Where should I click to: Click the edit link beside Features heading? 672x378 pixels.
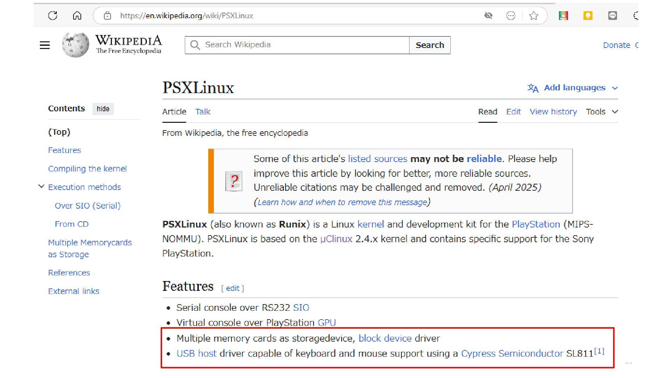pyautogui.click(x=232, y=288)
